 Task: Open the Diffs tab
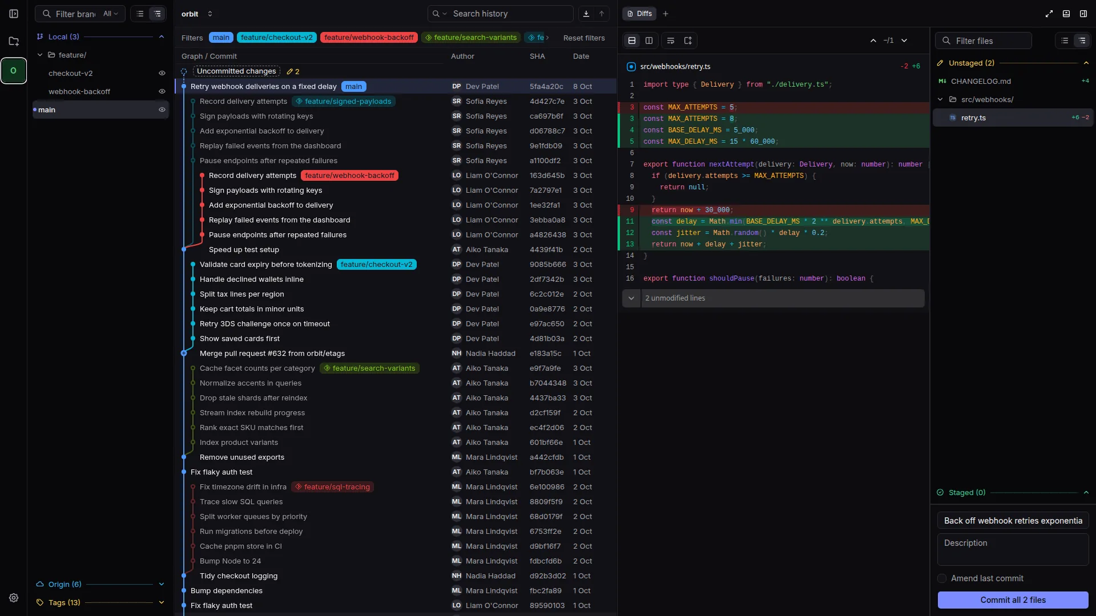[x=639, y=14]
